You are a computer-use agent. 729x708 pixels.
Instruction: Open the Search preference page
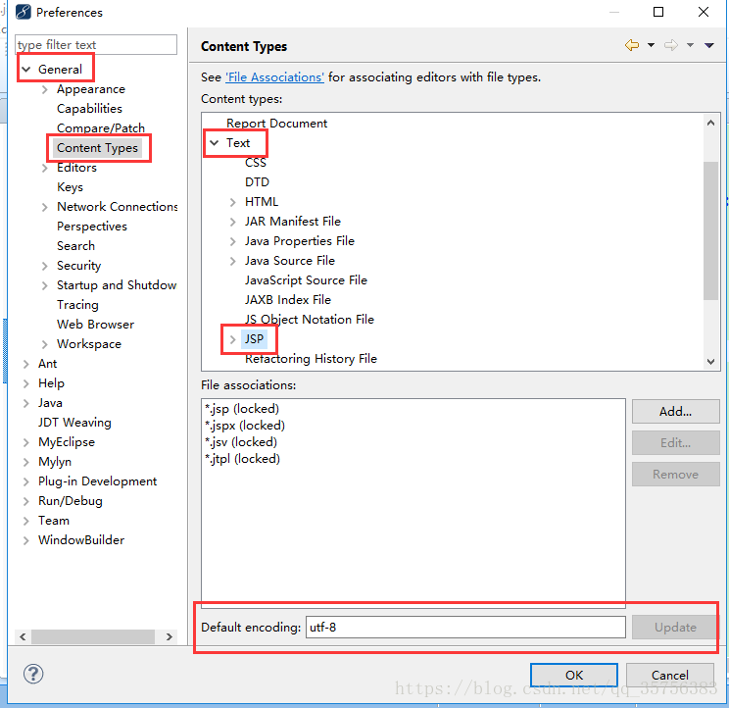[x=75, y=246]
